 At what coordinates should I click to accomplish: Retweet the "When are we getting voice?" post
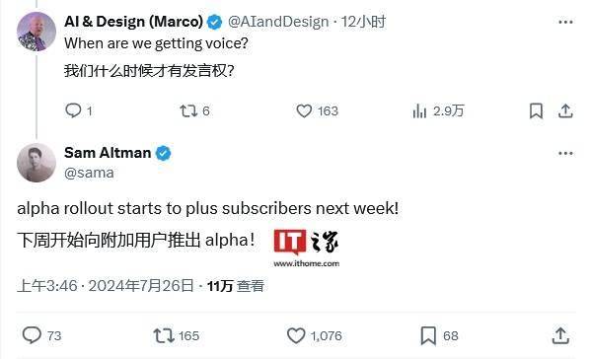click(x=188, y=110)
